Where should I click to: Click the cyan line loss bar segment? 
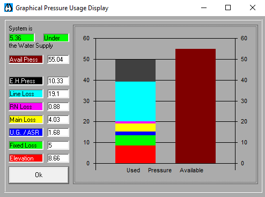tap(135, 101)
